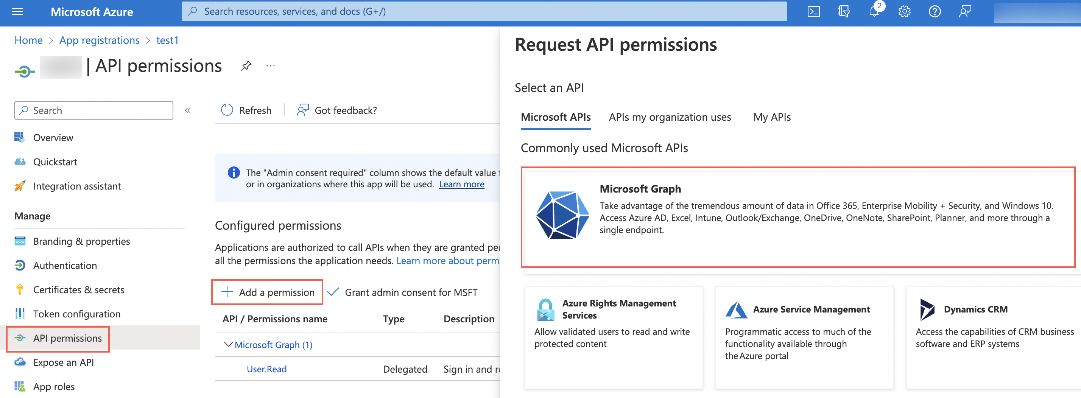
Task: Click the Got feedback icon
Action: click(302, 110)
